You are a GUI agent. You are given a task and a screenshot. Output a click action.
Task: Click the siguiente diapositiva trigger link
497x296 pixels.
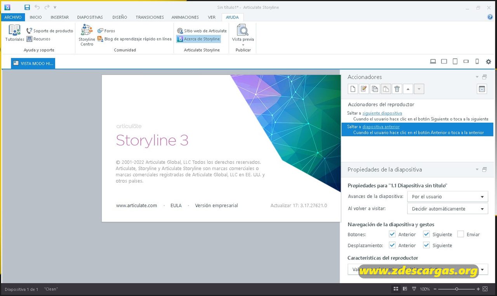point(382,113)
